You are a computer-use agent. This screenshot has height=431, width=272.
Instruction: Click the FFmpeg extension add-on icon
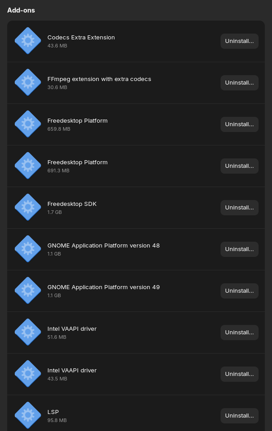28,82
